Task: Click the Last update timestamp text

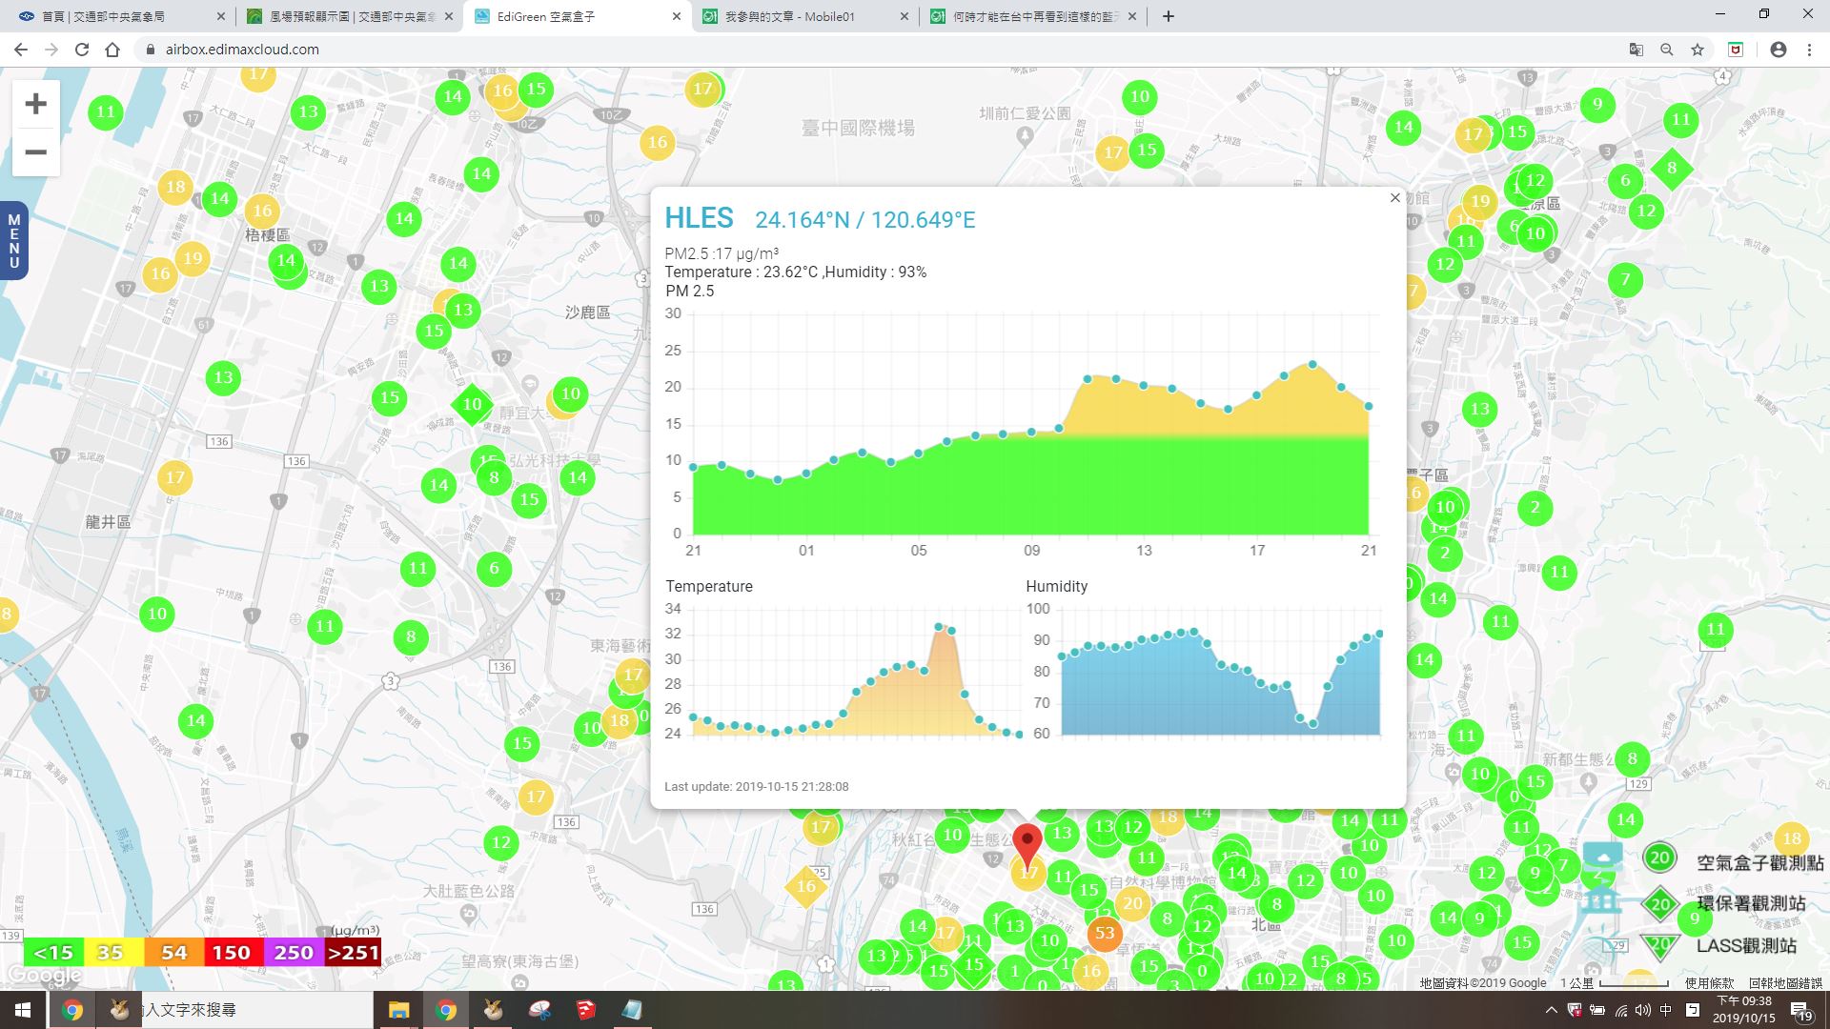Action: click(x=757, y=786)
